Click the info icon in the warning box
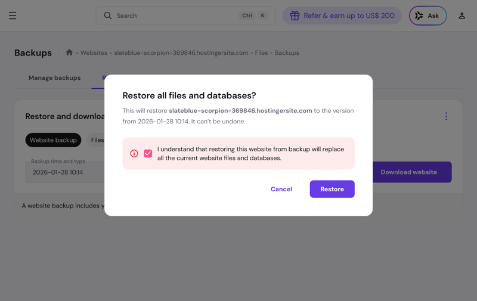477x301 pixels. pos(134,153)
